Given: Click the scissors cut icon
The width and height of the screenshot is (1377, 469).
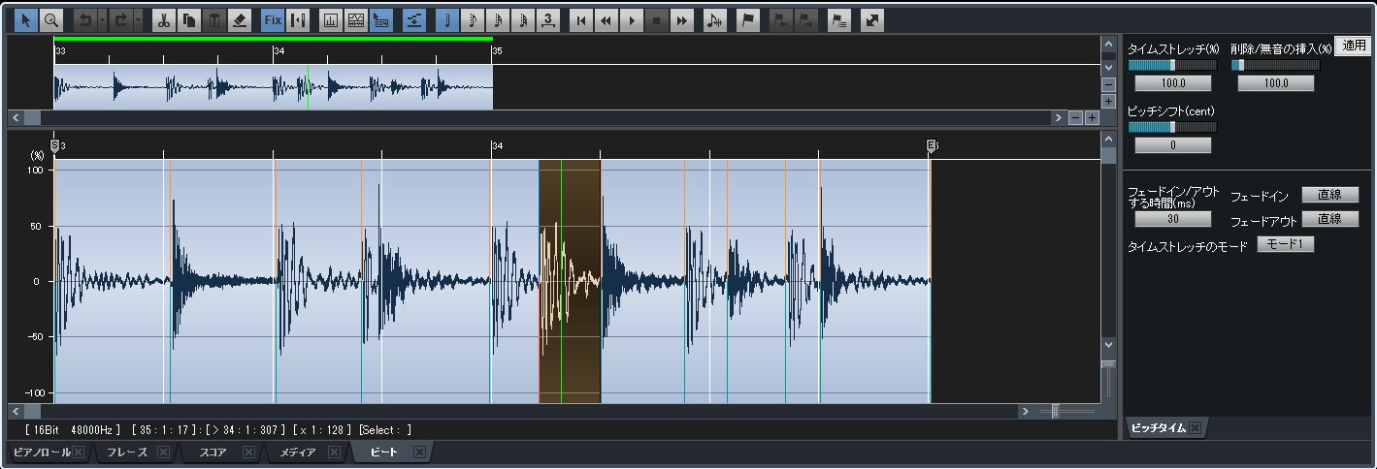Looking at the screenshot, I should (163, 19).
